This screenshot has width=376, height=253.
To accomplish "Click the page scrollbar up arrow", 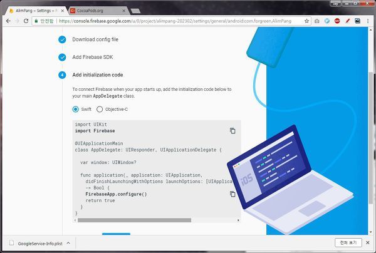I will click(371, 30).
